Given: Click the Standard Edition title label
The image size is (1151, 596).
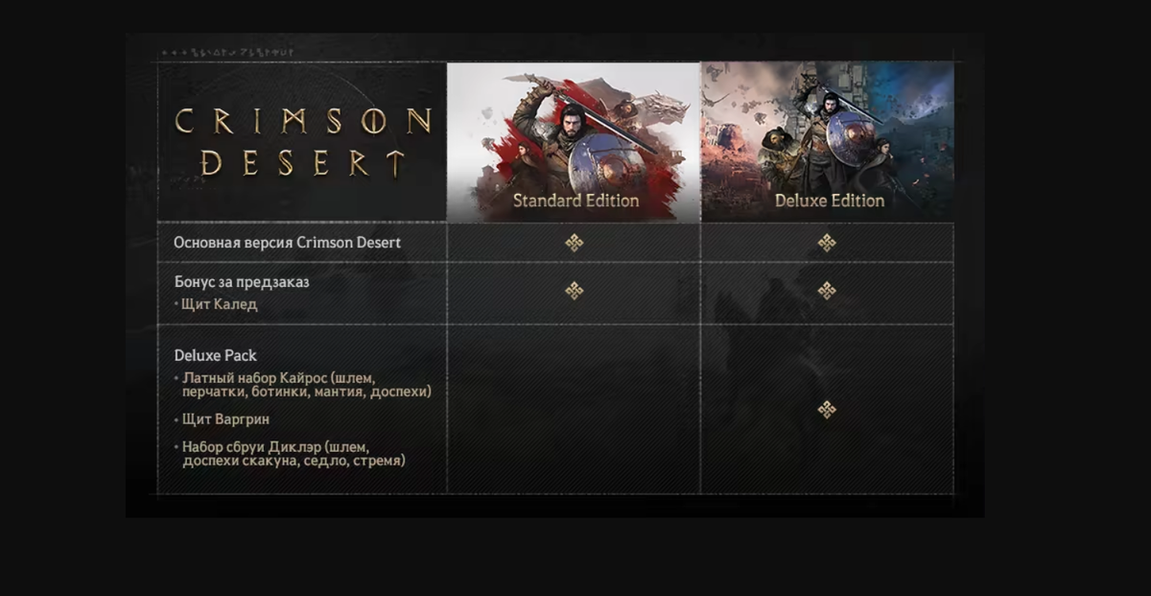Looking at the screenshot, I should (575, 201).
